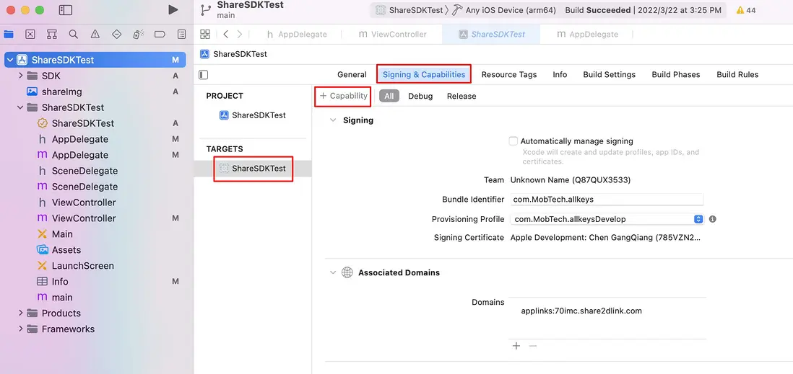Expand the SDK folder
This screenshot has width=793, height=374.
point(20,76)
